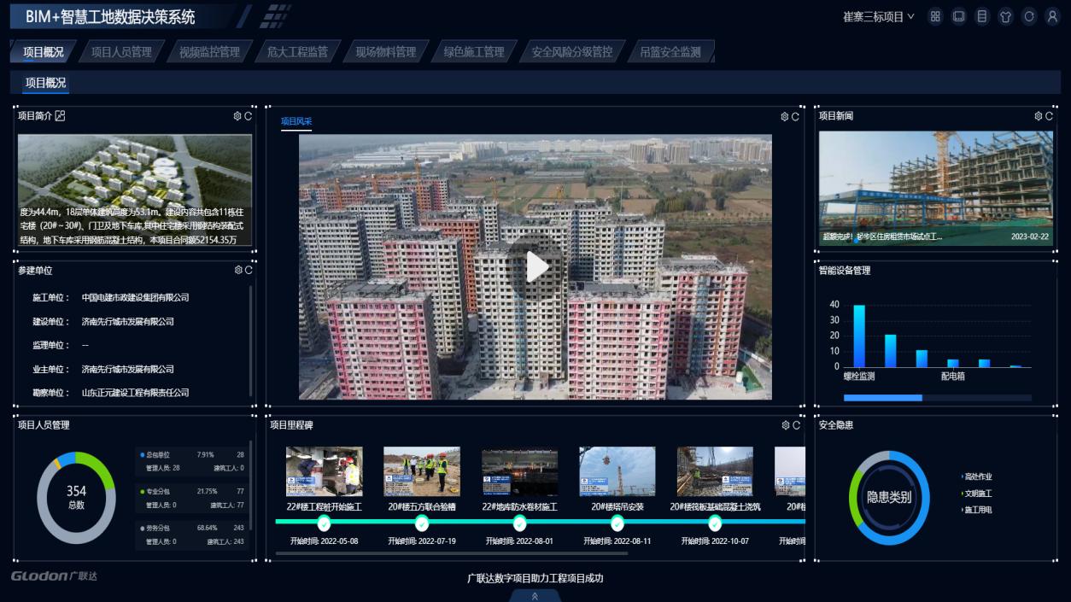The width and height of the screenshot is (1071, 602).
Task: Open the 吊篮安全监测 tab
Action: click(670, 52)
